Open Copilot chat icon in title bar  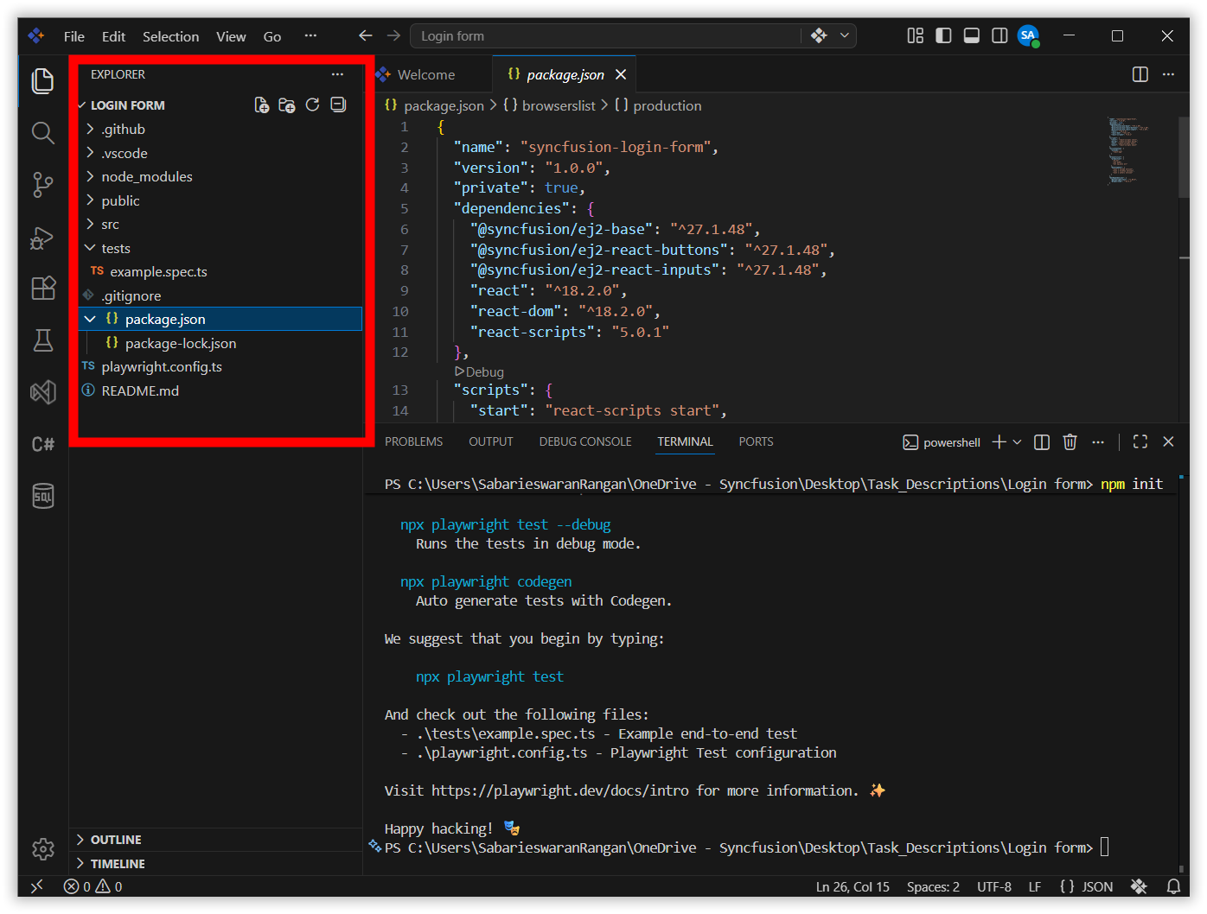click(x=819, y=35)
